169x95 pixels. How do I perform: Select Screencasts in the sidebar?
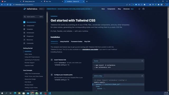click(29, 33)
